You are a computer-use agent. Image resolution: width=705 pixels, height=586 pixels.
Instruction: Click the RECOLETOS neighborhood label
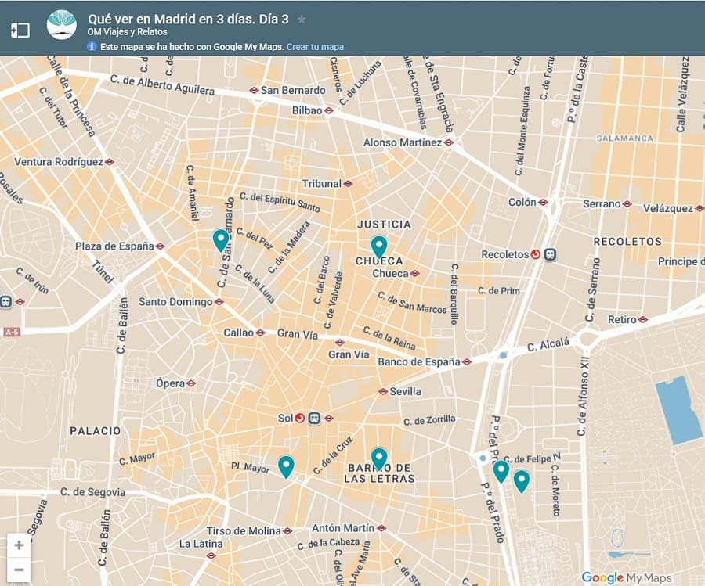pos(627,242)
